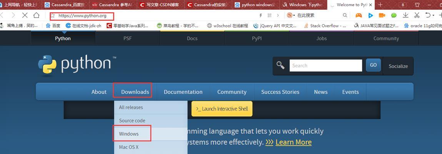
Task: Click the Python logo on the site
Action: coord(77,64)
